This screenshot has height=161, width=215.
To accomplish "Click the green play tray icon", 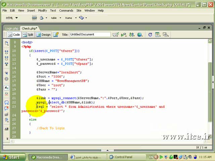I will (161, 157).
